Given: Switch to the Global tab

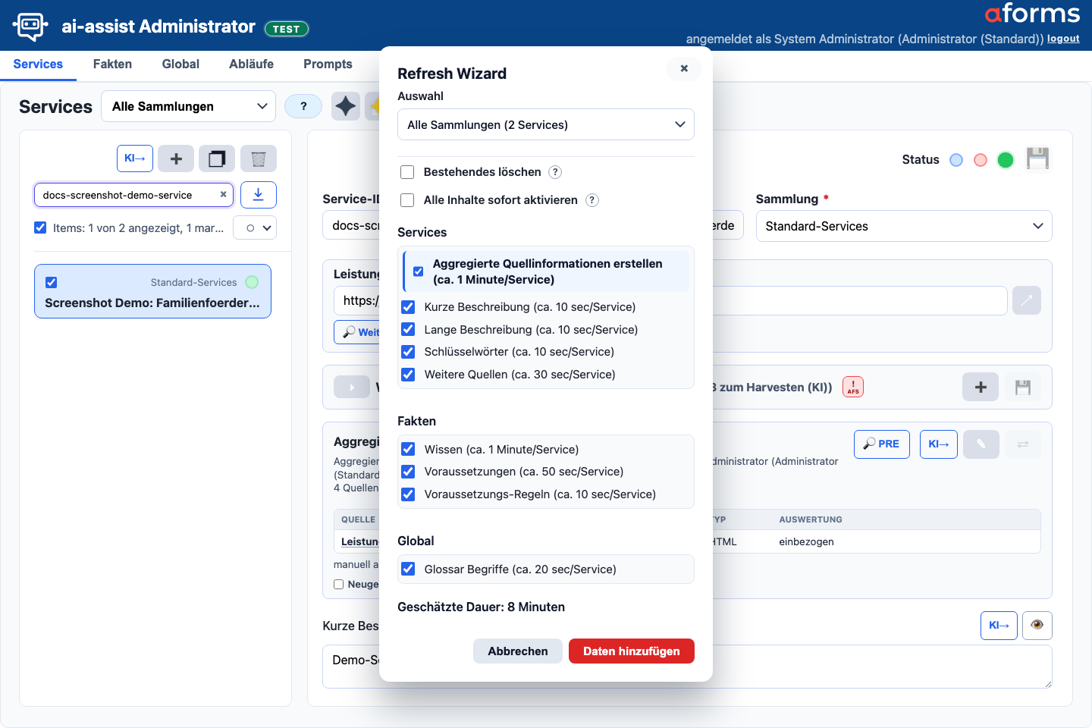Looking at the screenshot, I should (180, 64).
